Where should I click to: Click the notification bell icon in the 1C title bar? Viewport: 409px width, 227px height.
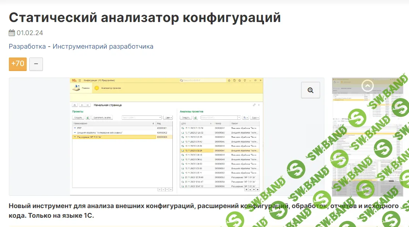229,80
